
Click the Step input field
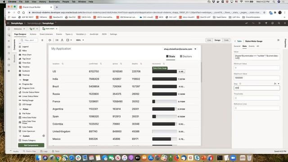257,88
